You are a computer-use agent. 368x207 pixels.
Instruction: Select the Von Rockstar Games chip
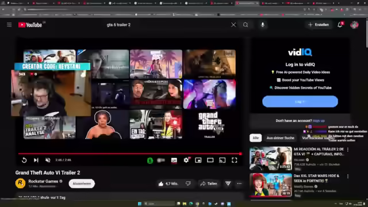click(318, 138)
